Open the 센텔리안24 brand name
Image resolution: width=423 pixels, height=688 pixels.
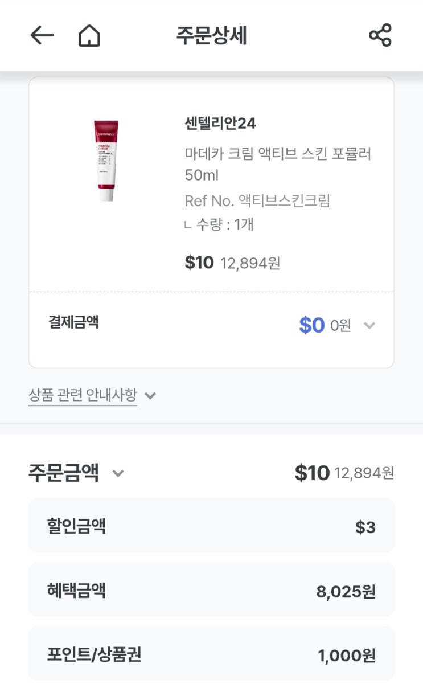coord(220,123)
